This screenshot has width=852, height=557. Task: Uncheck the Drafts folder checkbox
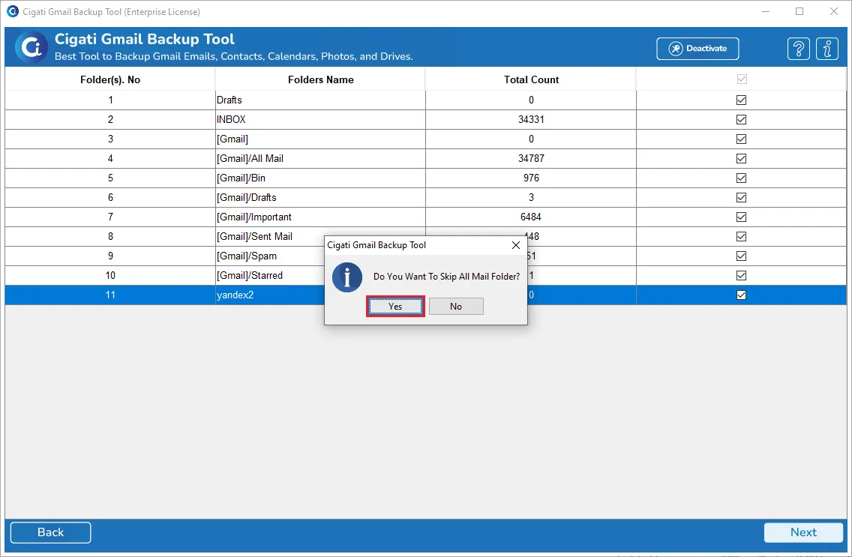741,100
